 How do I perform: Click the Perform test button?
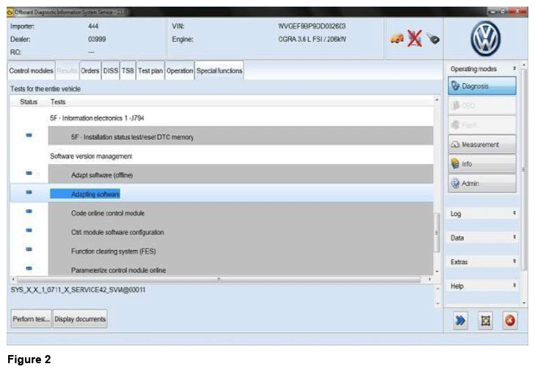point(31,318)
